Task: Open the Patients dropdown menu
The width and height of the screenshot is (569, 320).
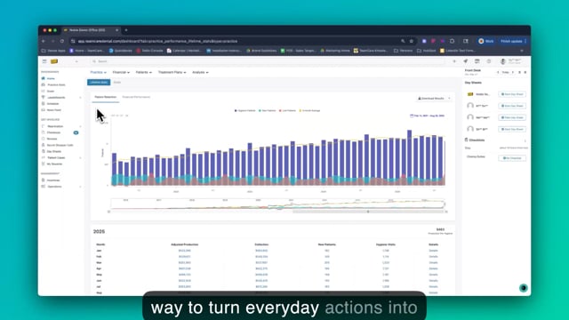Action: (x=144, y=72)
